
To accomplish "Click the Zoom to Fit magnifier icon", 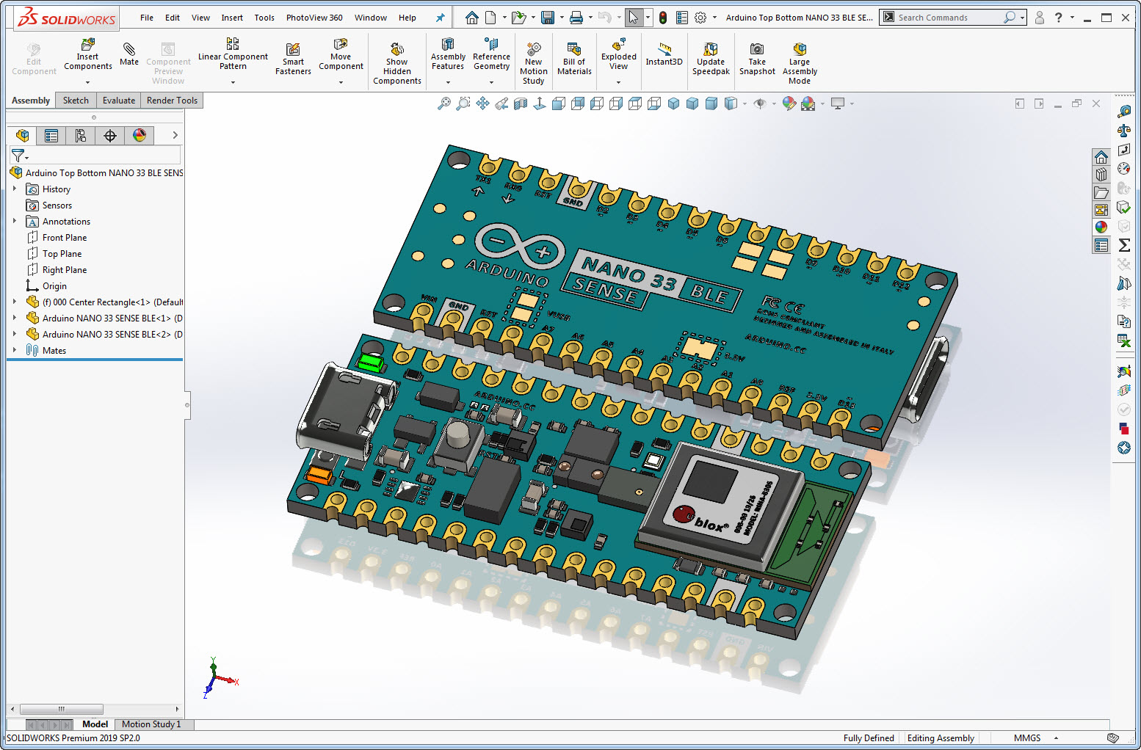I will coord(444,103).
